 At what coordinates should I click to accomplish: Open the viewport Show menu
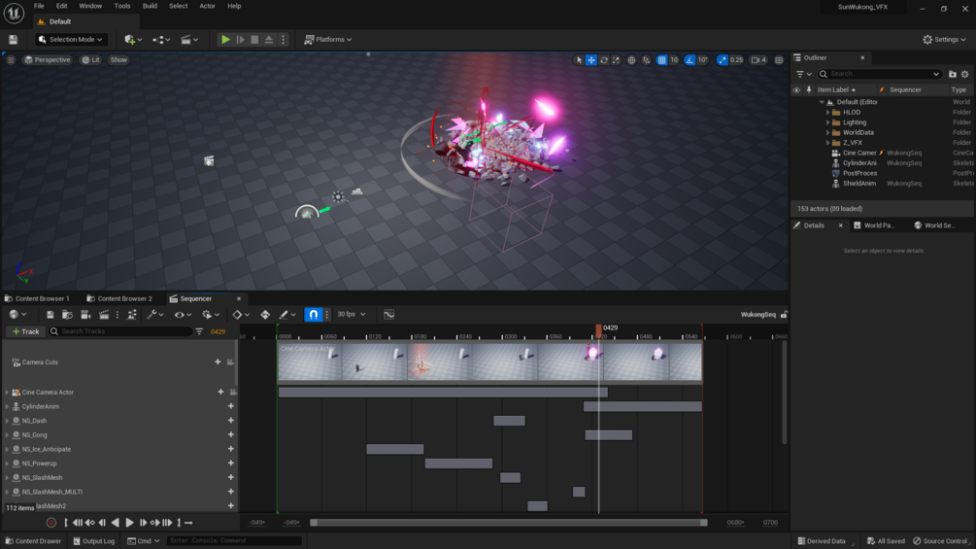click(118, 59)
